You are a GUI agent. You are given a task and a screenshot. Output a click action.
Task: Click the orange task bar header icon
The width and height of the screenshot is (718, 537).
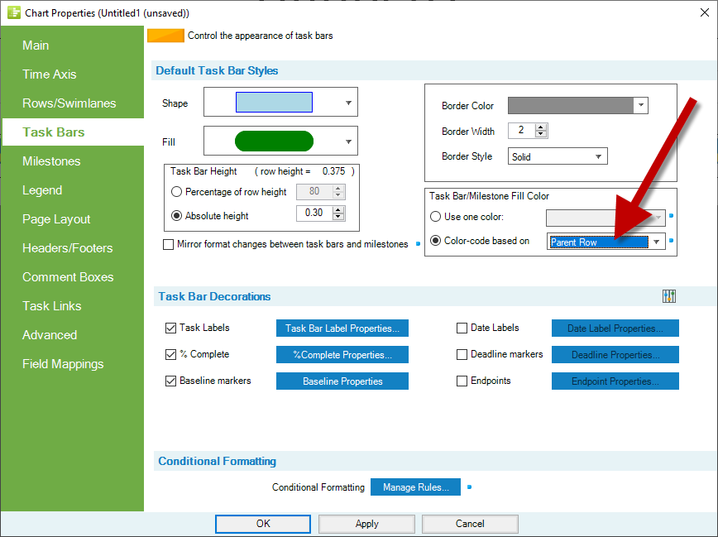(x=165, y=36)
